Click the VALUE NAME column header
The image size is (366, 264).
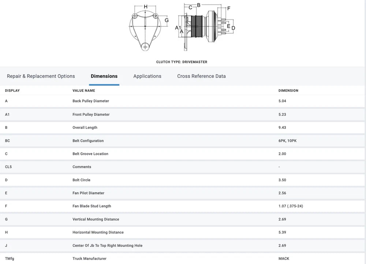point(84,90)
